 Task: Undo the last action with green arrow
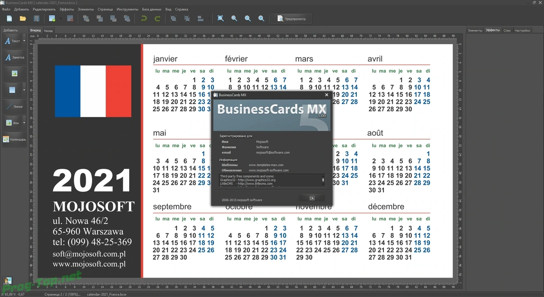144,19
